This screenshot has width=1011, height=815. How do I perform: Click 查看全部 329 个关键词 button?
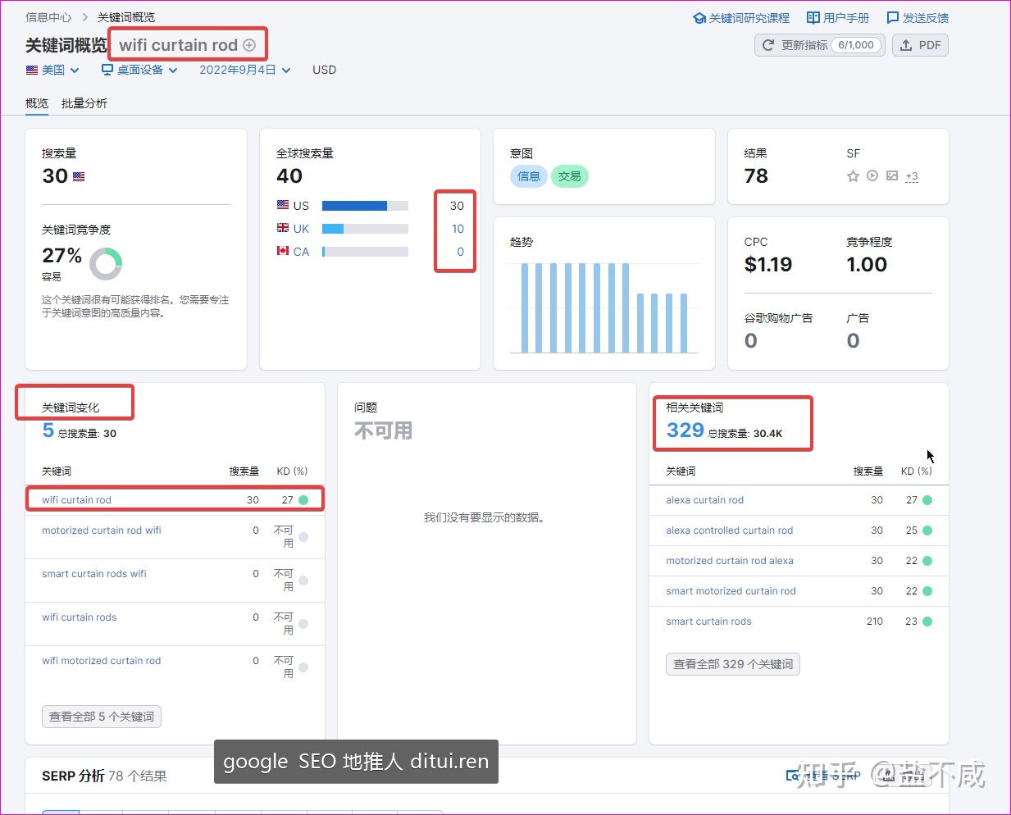733,664
